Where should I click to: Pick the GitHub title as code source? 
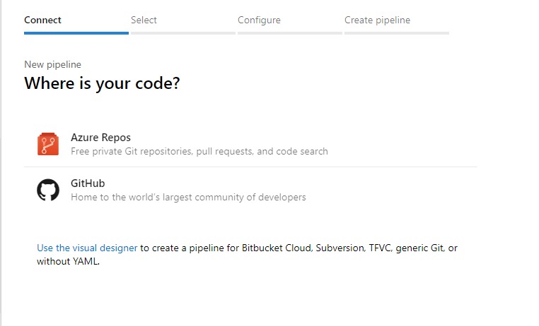click(x=88, y=183)
